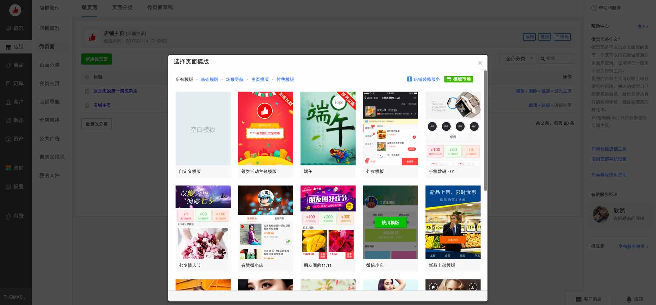Screen dimensions: 656x305
Task: Open 店铺概况 in the submenu
Action: (x=50, y=28)
